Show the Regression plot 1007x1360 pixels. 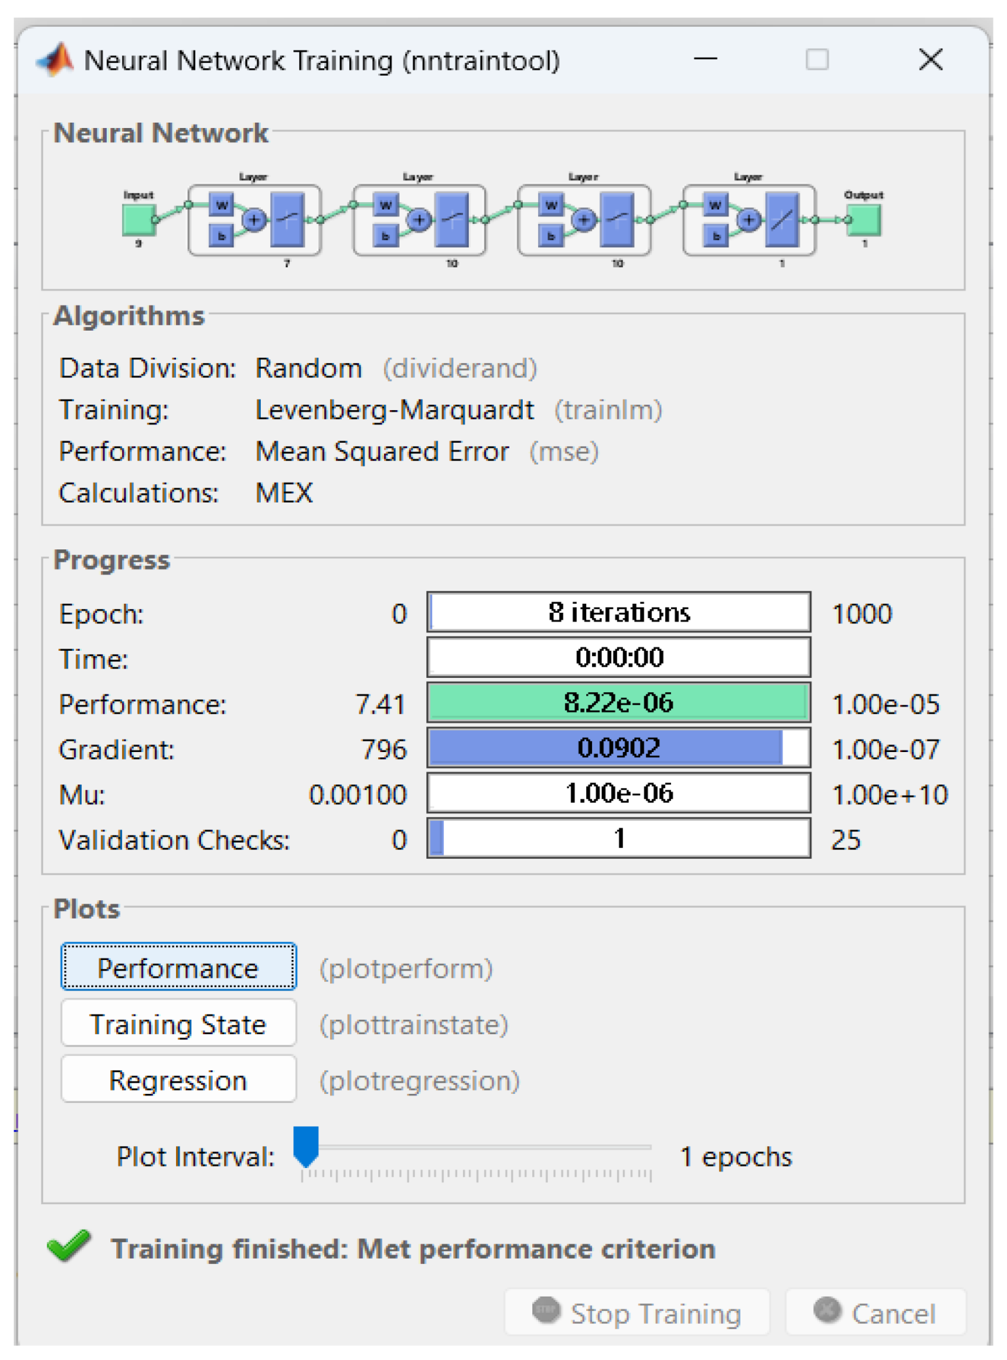tap(178, 1080)
